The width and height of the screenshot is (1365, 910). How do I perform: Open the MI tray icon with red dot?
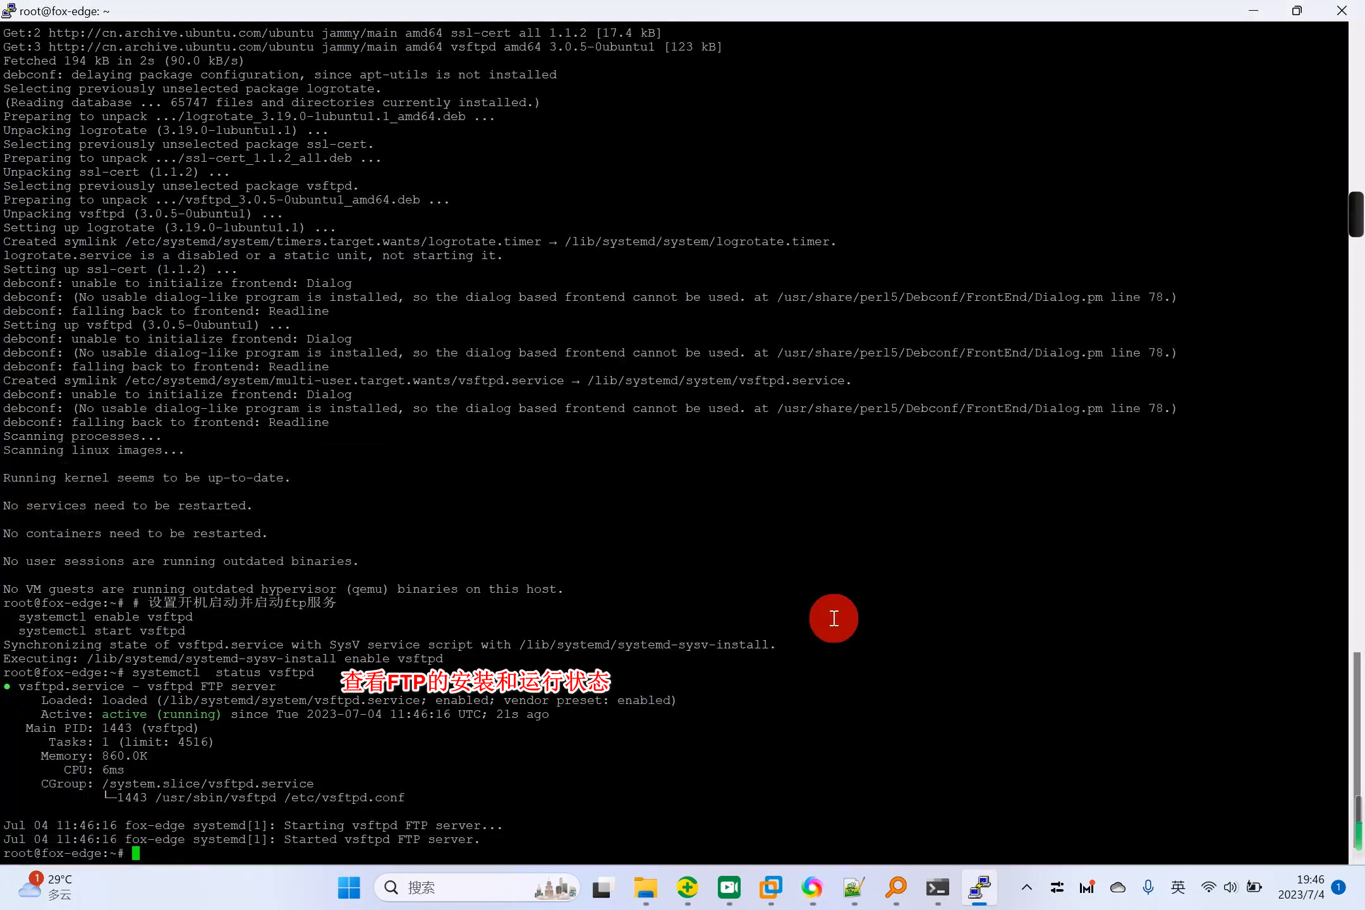pyautogui.click(x=1087, y=888)
